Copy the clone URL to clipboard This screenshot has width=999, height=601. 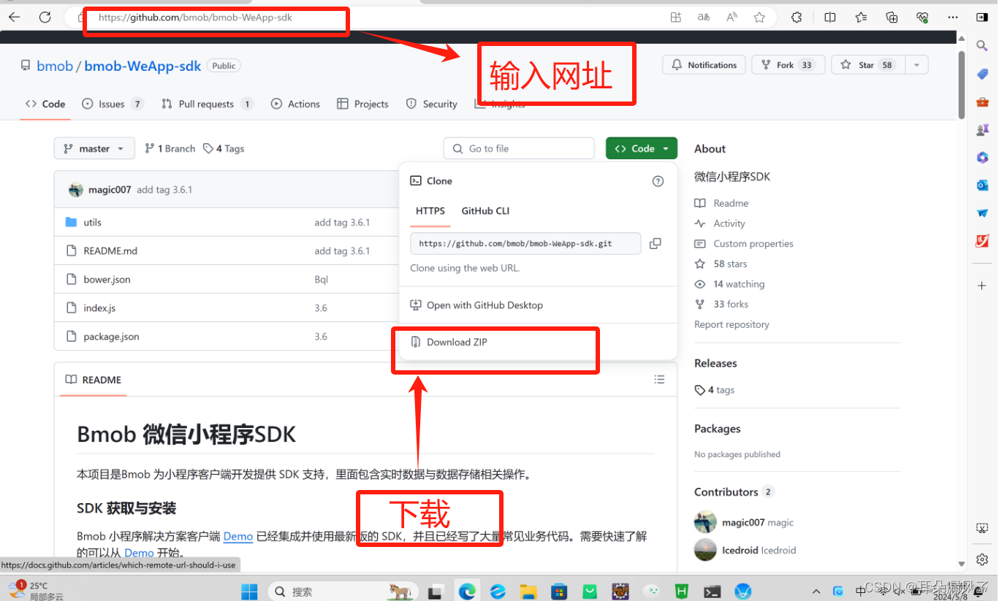coord(656,243)
